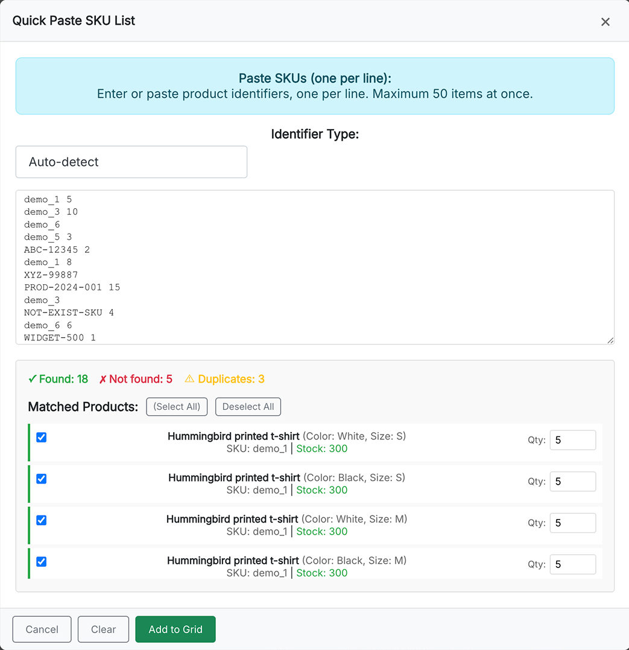Click the 'Matched Products:' heading
629x650 pixels.
(83, 407)
